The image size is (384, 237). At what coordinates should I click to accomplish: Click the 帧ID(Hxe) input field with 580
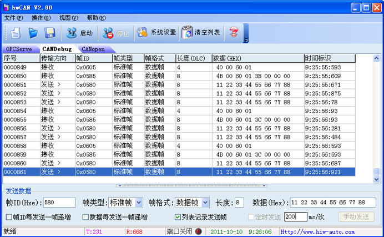point(59,203)
